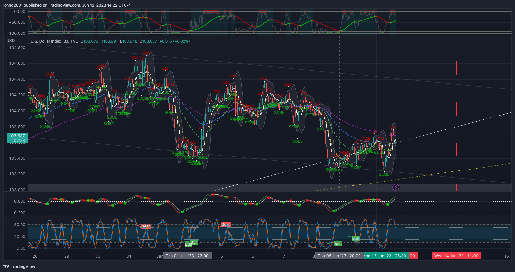Viewport: 515px width, 272px height.
Task: Click the Thu 01 Jun '23 22:00 date label
Action: (187, 256)
